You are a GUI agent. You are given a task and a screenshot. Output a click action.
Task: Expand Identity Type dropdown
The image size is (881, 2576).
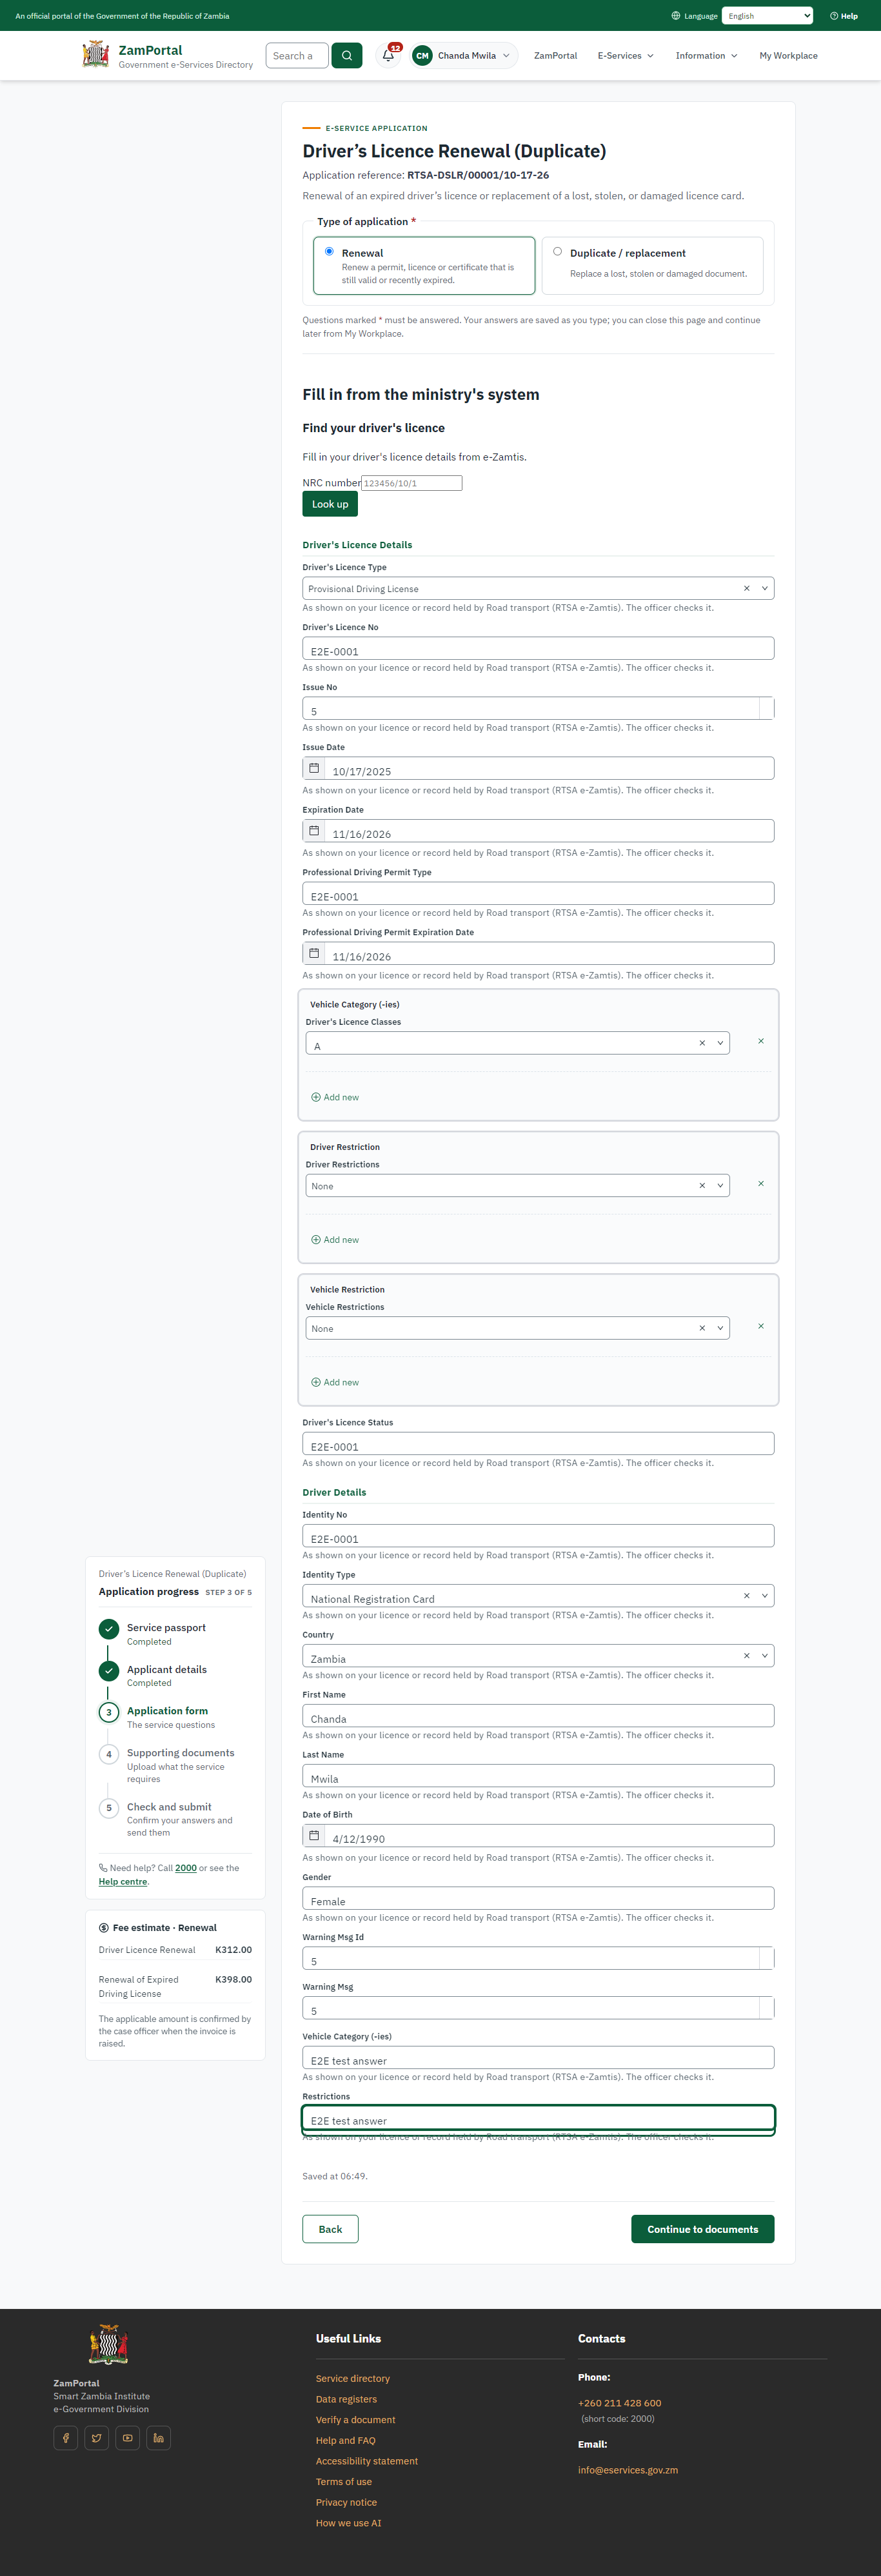click(765, 1595)
